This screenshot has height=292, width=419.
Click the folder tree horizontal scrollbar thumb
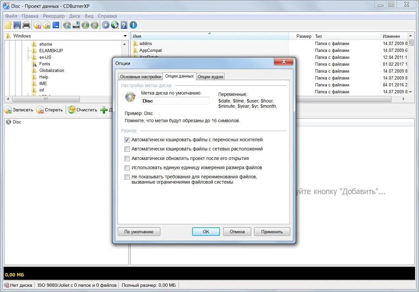(46, 99)
